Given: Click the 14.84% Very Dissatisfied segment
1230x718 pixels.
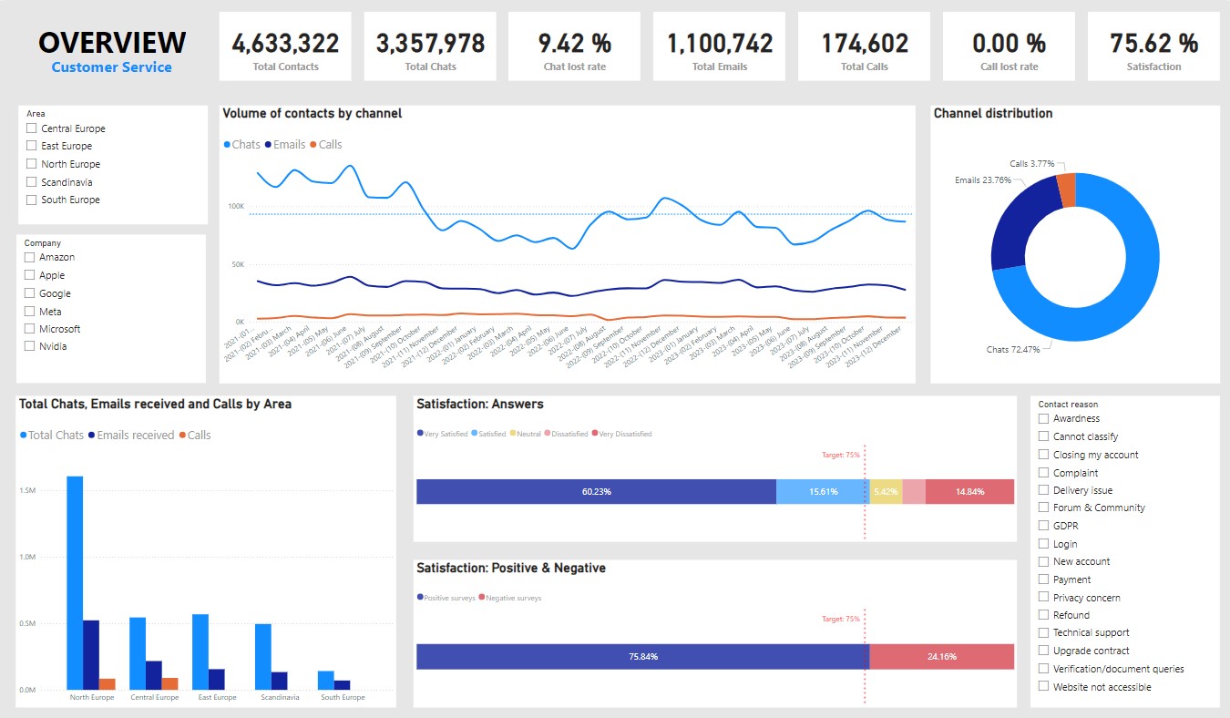Looking at the screenshot, I should (x=969, y=491).
